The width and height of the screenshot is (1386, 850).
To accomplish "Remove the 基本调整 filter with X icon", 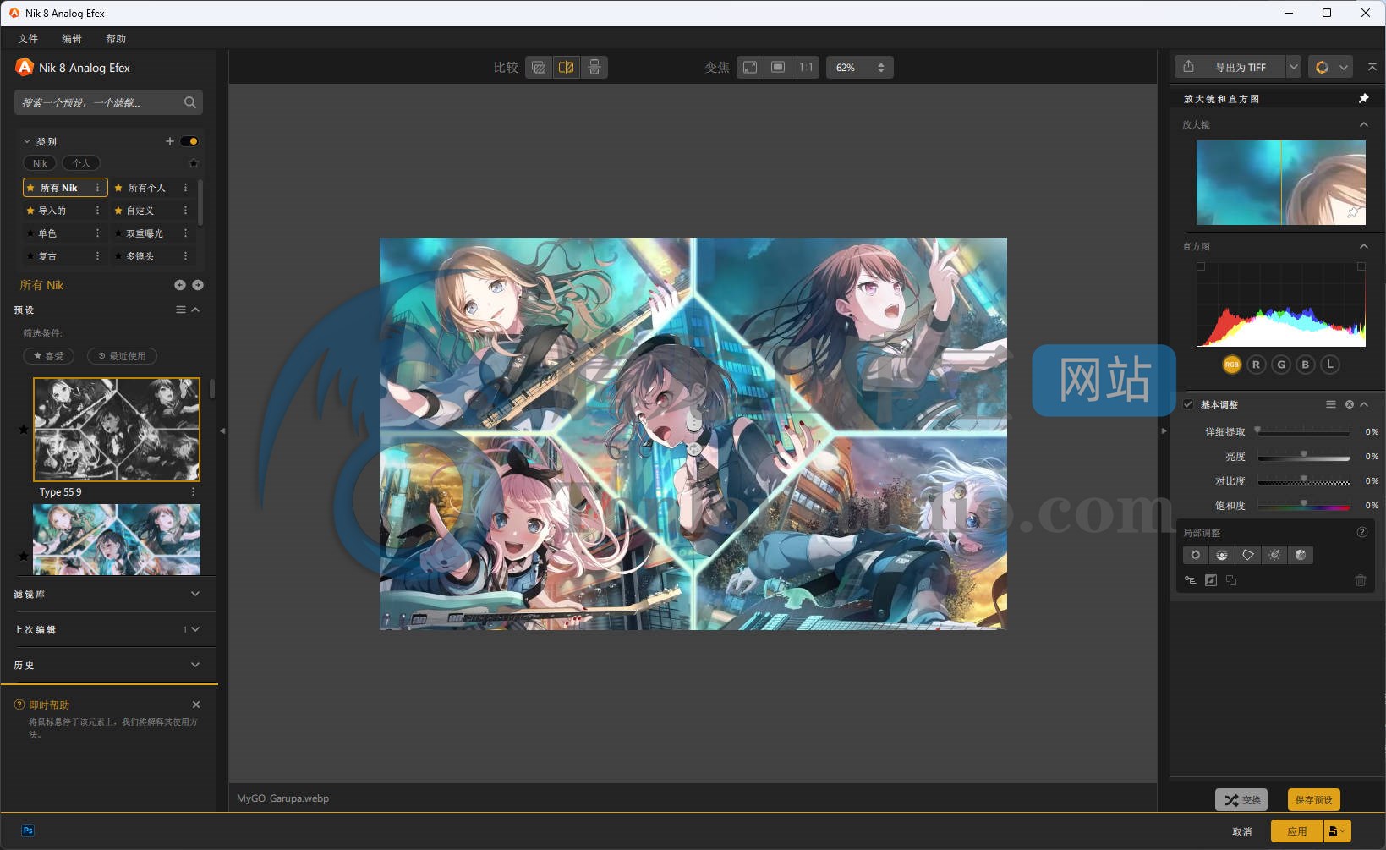I will coord(1350,404).
